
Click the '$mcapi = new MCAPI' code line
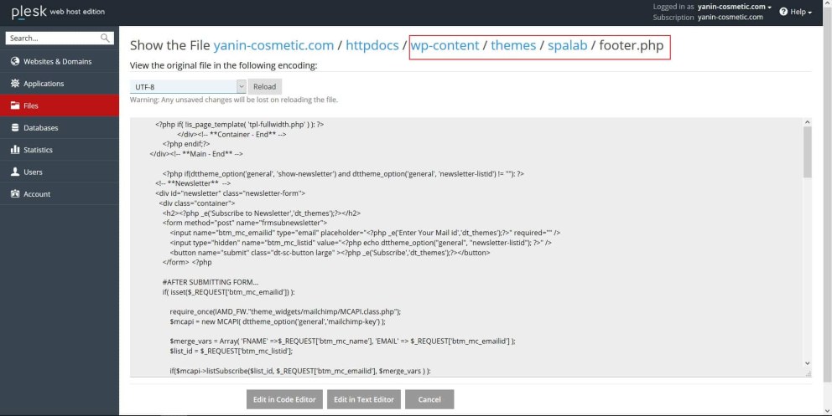tap(278, 321)
